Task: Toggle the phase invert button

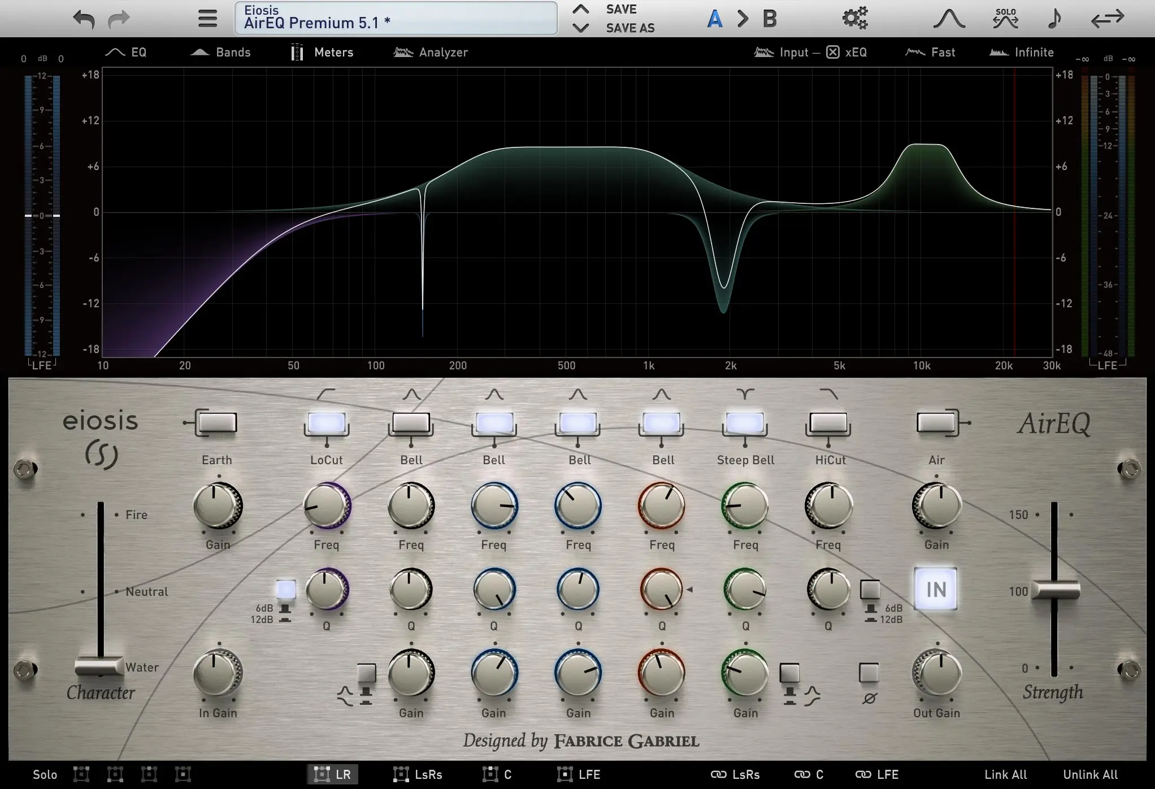Action: tap(869, 673)
